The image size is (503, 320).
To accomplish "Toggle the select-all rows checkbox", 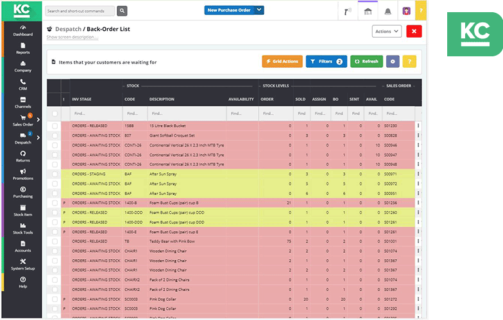I will (x=55, y=113).
